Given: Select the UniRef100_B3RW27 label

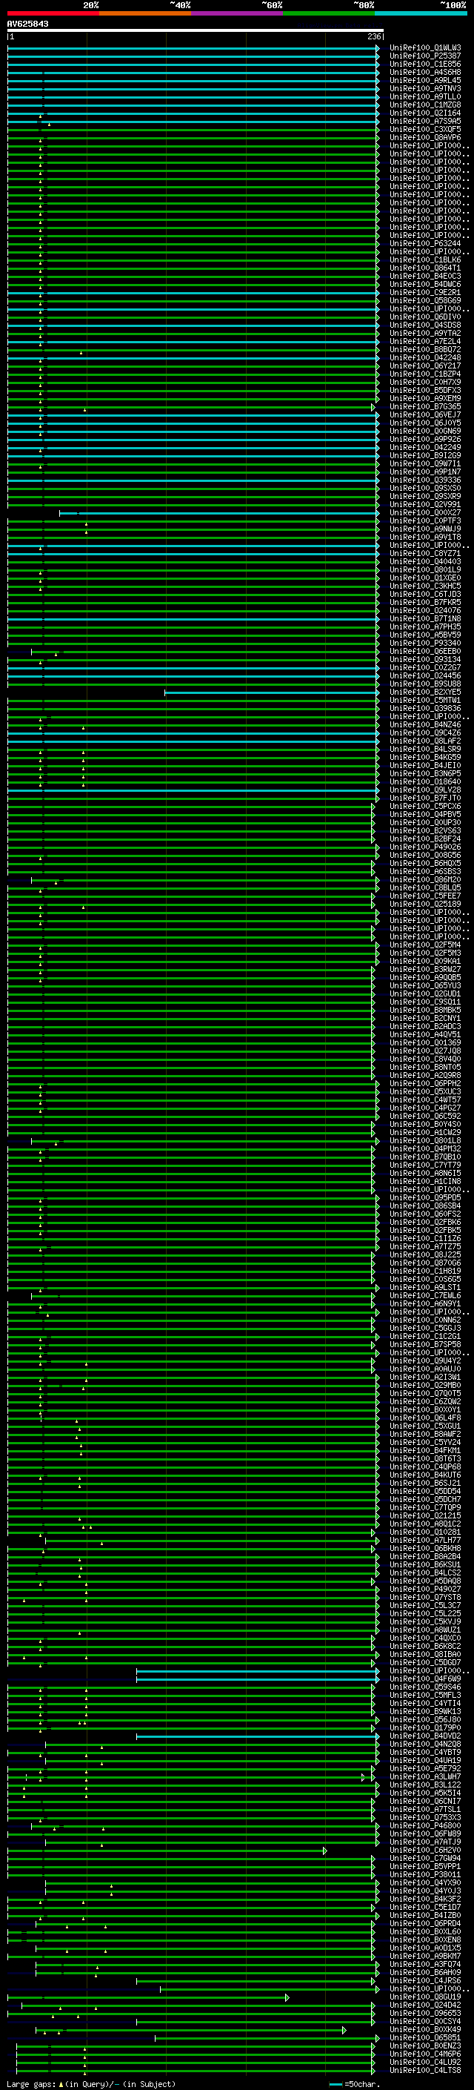Looking at the screenshot, I should [x=424, y=969].
